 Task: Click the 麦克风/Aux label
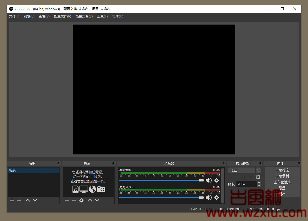(127, 187)
